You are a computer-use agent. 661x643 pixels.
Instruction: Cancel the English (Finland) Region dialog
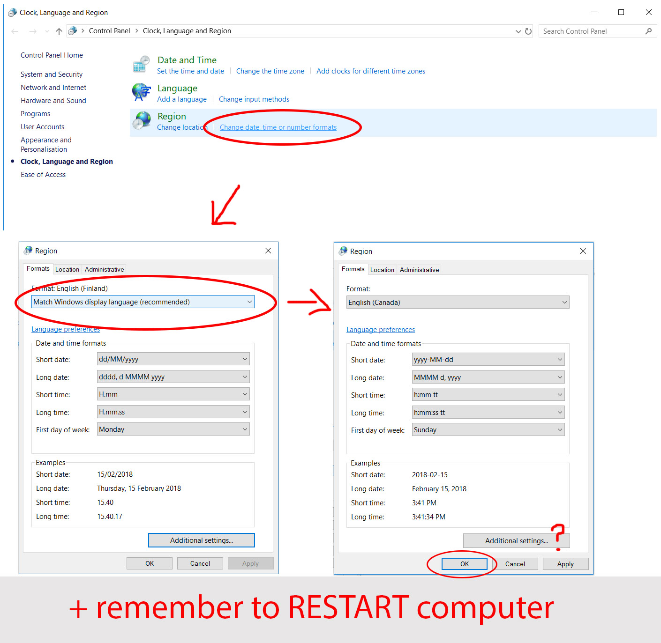pyautogui.click(x=200, y=563)
